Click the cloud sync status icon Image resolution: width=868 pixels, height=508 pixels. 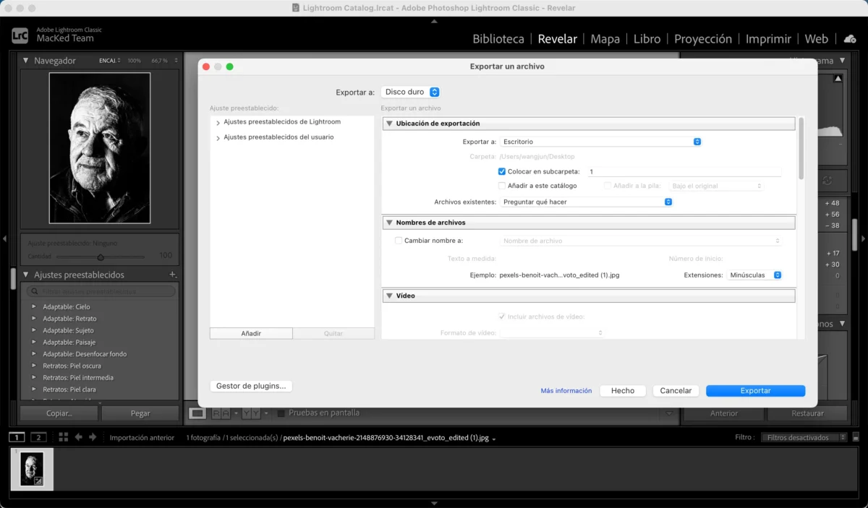click(850, 38)
